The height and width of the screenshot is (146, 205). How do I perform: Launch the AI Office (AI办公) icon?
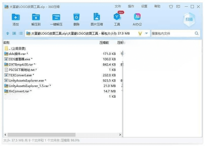137,17
